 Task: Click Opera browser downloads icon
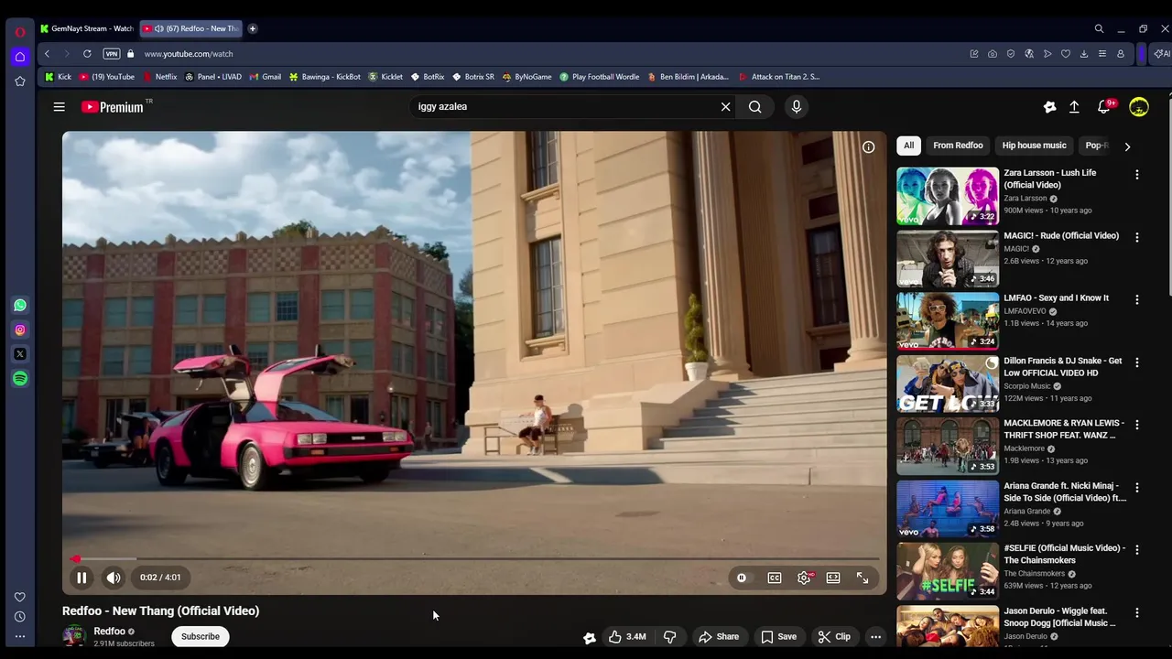click(1084, 54)
